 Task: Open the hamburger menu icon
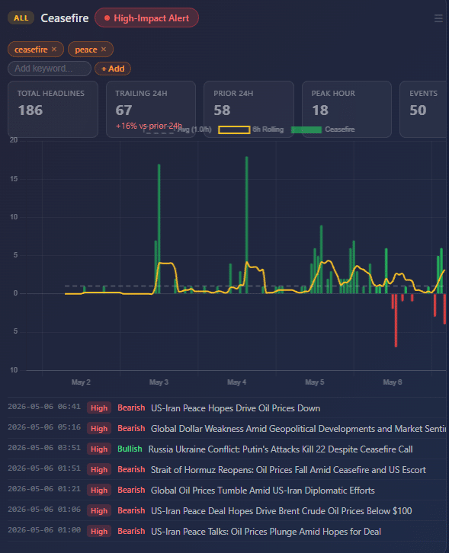[438, 18]
